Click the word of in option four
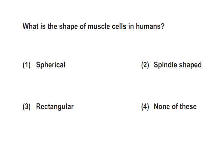The width and height of the screenshot is (224, 149). (175, 106)
